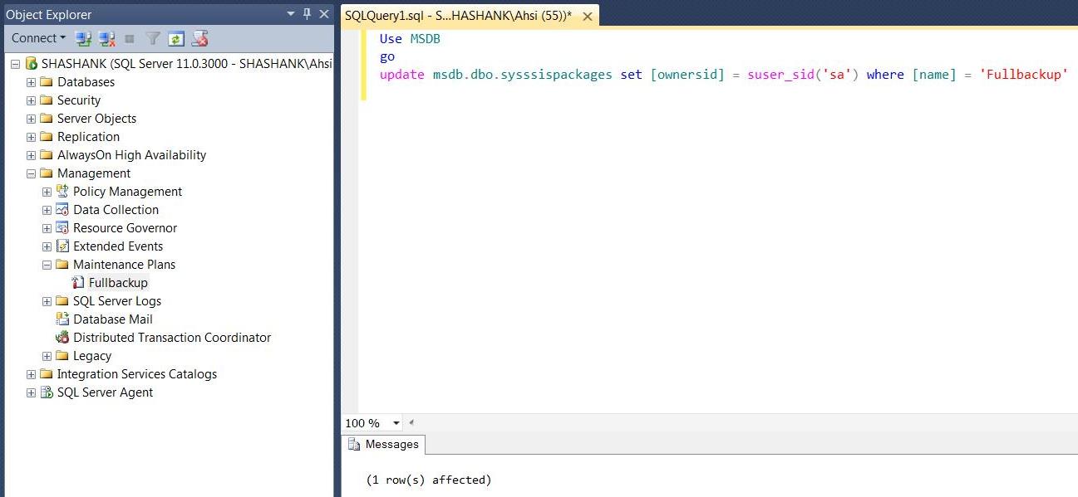This screenshot has width=1078, height=497.
Task: Expand the Replication folder
Action: 31,137
